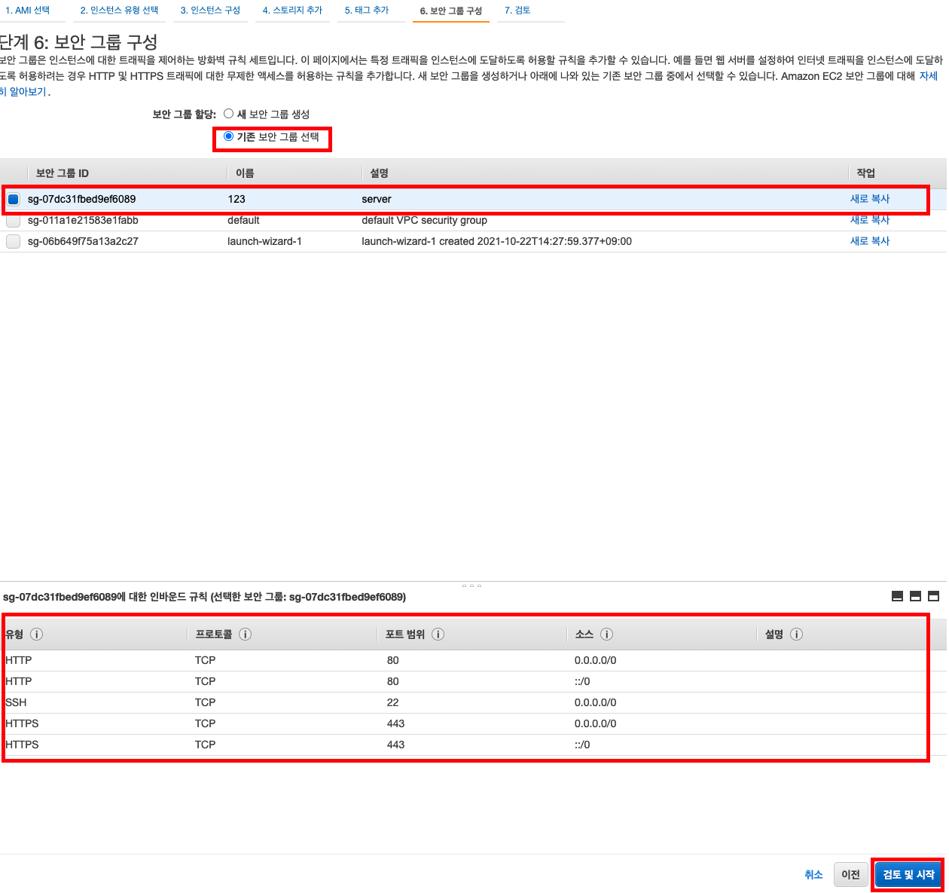This screenshot has width=949, height=893.
Task: Click 새로 복사 for security group 123
Action: click(x=870, y=199)
